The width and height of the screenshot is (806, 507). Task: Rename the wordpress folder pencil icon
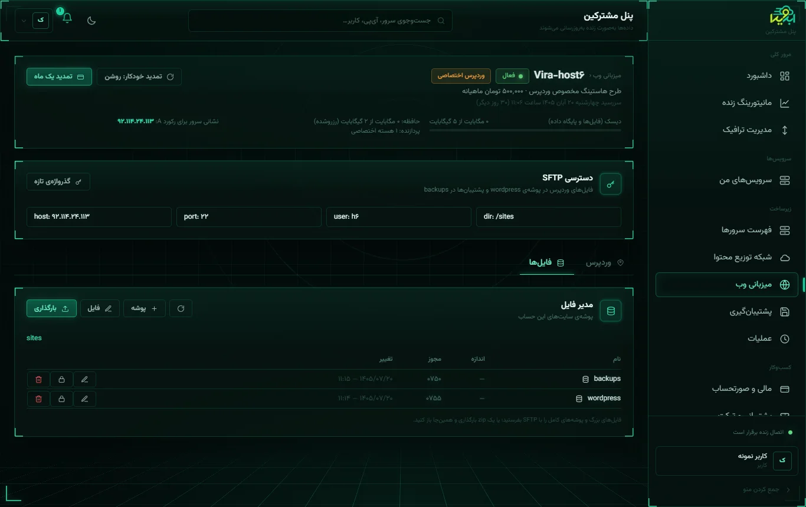coord(85,399)
